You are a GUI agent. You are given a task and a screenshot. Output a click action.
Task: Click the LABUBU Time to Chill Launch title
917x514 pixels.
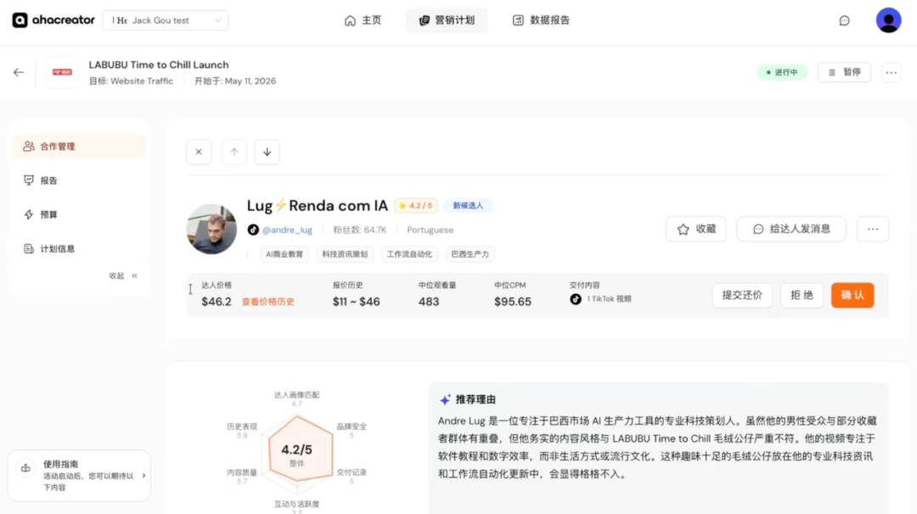click(x=159, y=65)
